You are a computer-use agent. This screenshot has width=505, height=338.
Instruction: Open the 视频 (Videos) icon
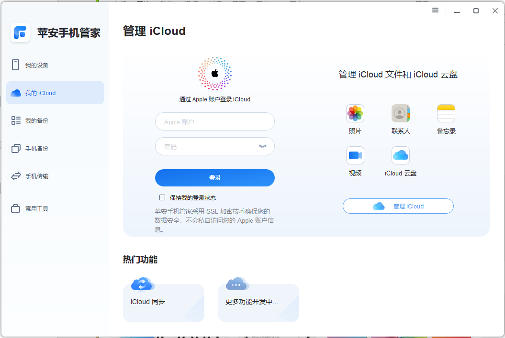click(x=355, y=155)
